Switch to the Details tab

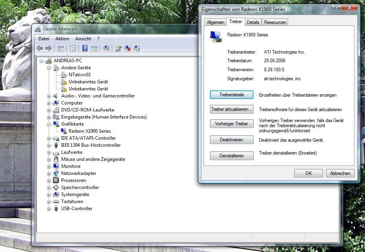coord(253,22)
